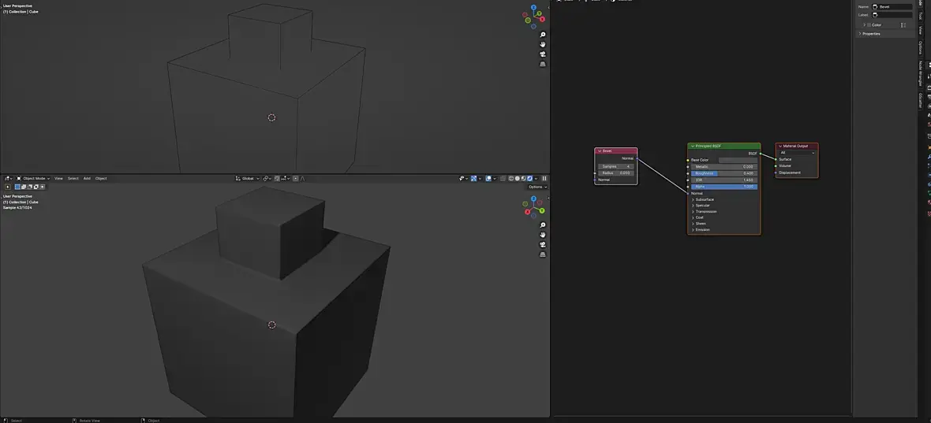Image resolution: width=931 pixels, height=423 pixels.
Task: Click the Base Color swatch
Action: click(738, 160)
